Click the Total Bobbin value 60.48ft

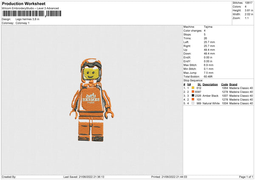coord(208,76)
